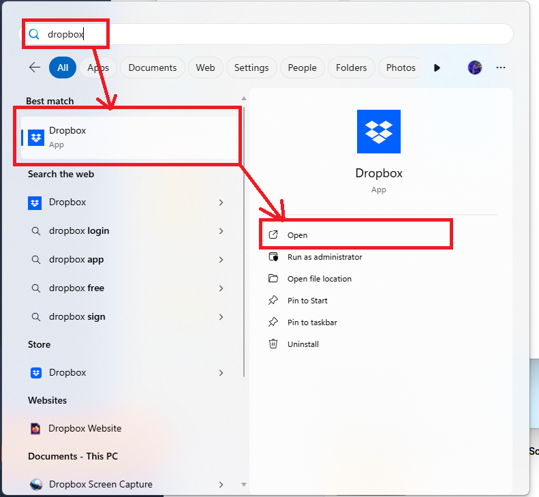Select the dropbox login search suggestion
The image size is (539, 497).
(79, 231)
